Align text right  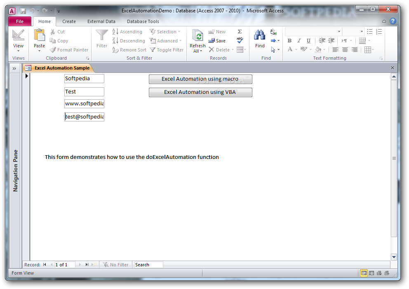[354, 49]
